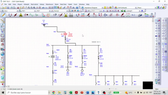Open the RevControl menu
168x95 pixels.
click(x=34, y=4)
